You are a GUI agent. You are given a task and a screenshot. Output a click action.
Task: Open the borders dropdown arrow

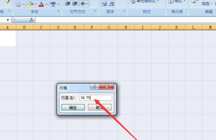(24, 4)
